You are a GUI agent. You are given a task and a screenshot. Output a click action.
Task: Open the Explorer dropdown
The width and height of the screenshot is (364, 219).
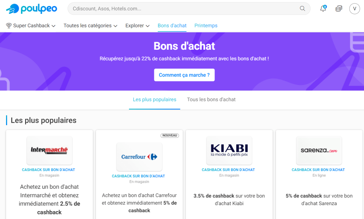(x=137, y=26)
